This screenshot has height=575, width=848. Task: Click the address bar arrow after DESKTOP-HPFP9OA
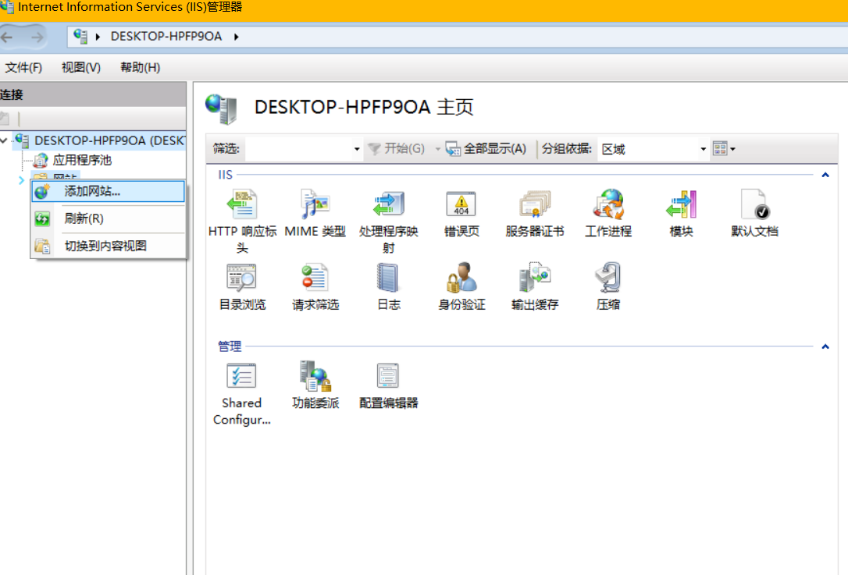tap(237, 37)
